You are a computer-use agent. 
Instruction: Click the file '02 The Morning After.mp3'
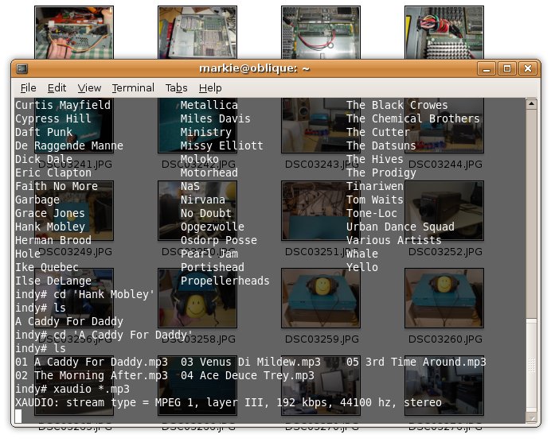click(92, 375)
